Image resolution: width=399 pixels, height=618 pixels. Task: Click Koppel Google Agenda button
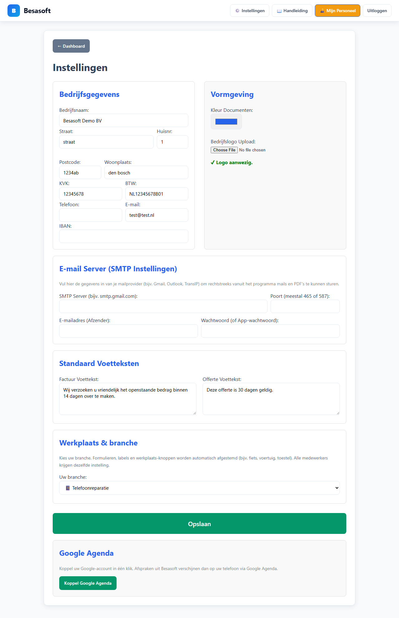88,583
